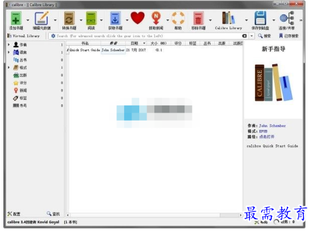Select the Quick Start Guide title cell
The height and width of the screenshot is (231, 312).
tap(85, 50)
